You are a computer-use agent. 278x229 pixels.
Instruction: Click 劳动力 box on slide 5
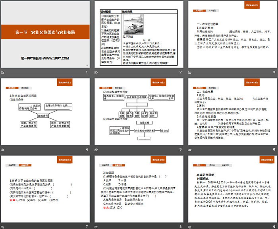tap(164, 130)
